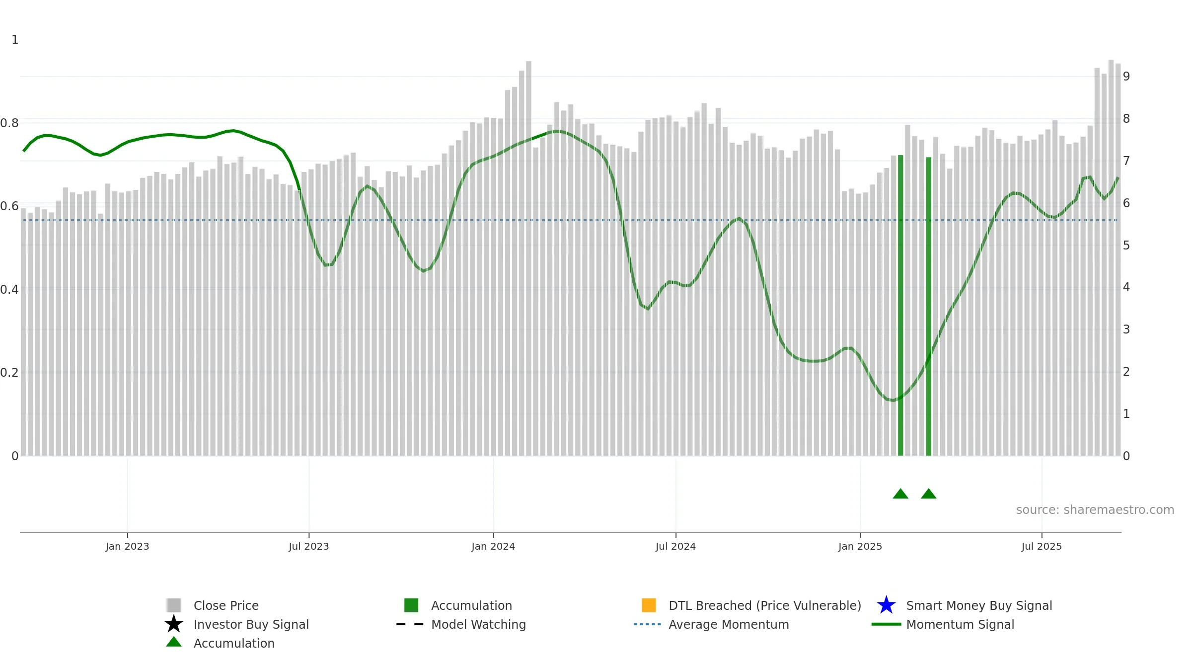Viewport: 1192px width, 671px height.
Task: Click the green Momentum Signal legend line
Action: click(886, 624)
